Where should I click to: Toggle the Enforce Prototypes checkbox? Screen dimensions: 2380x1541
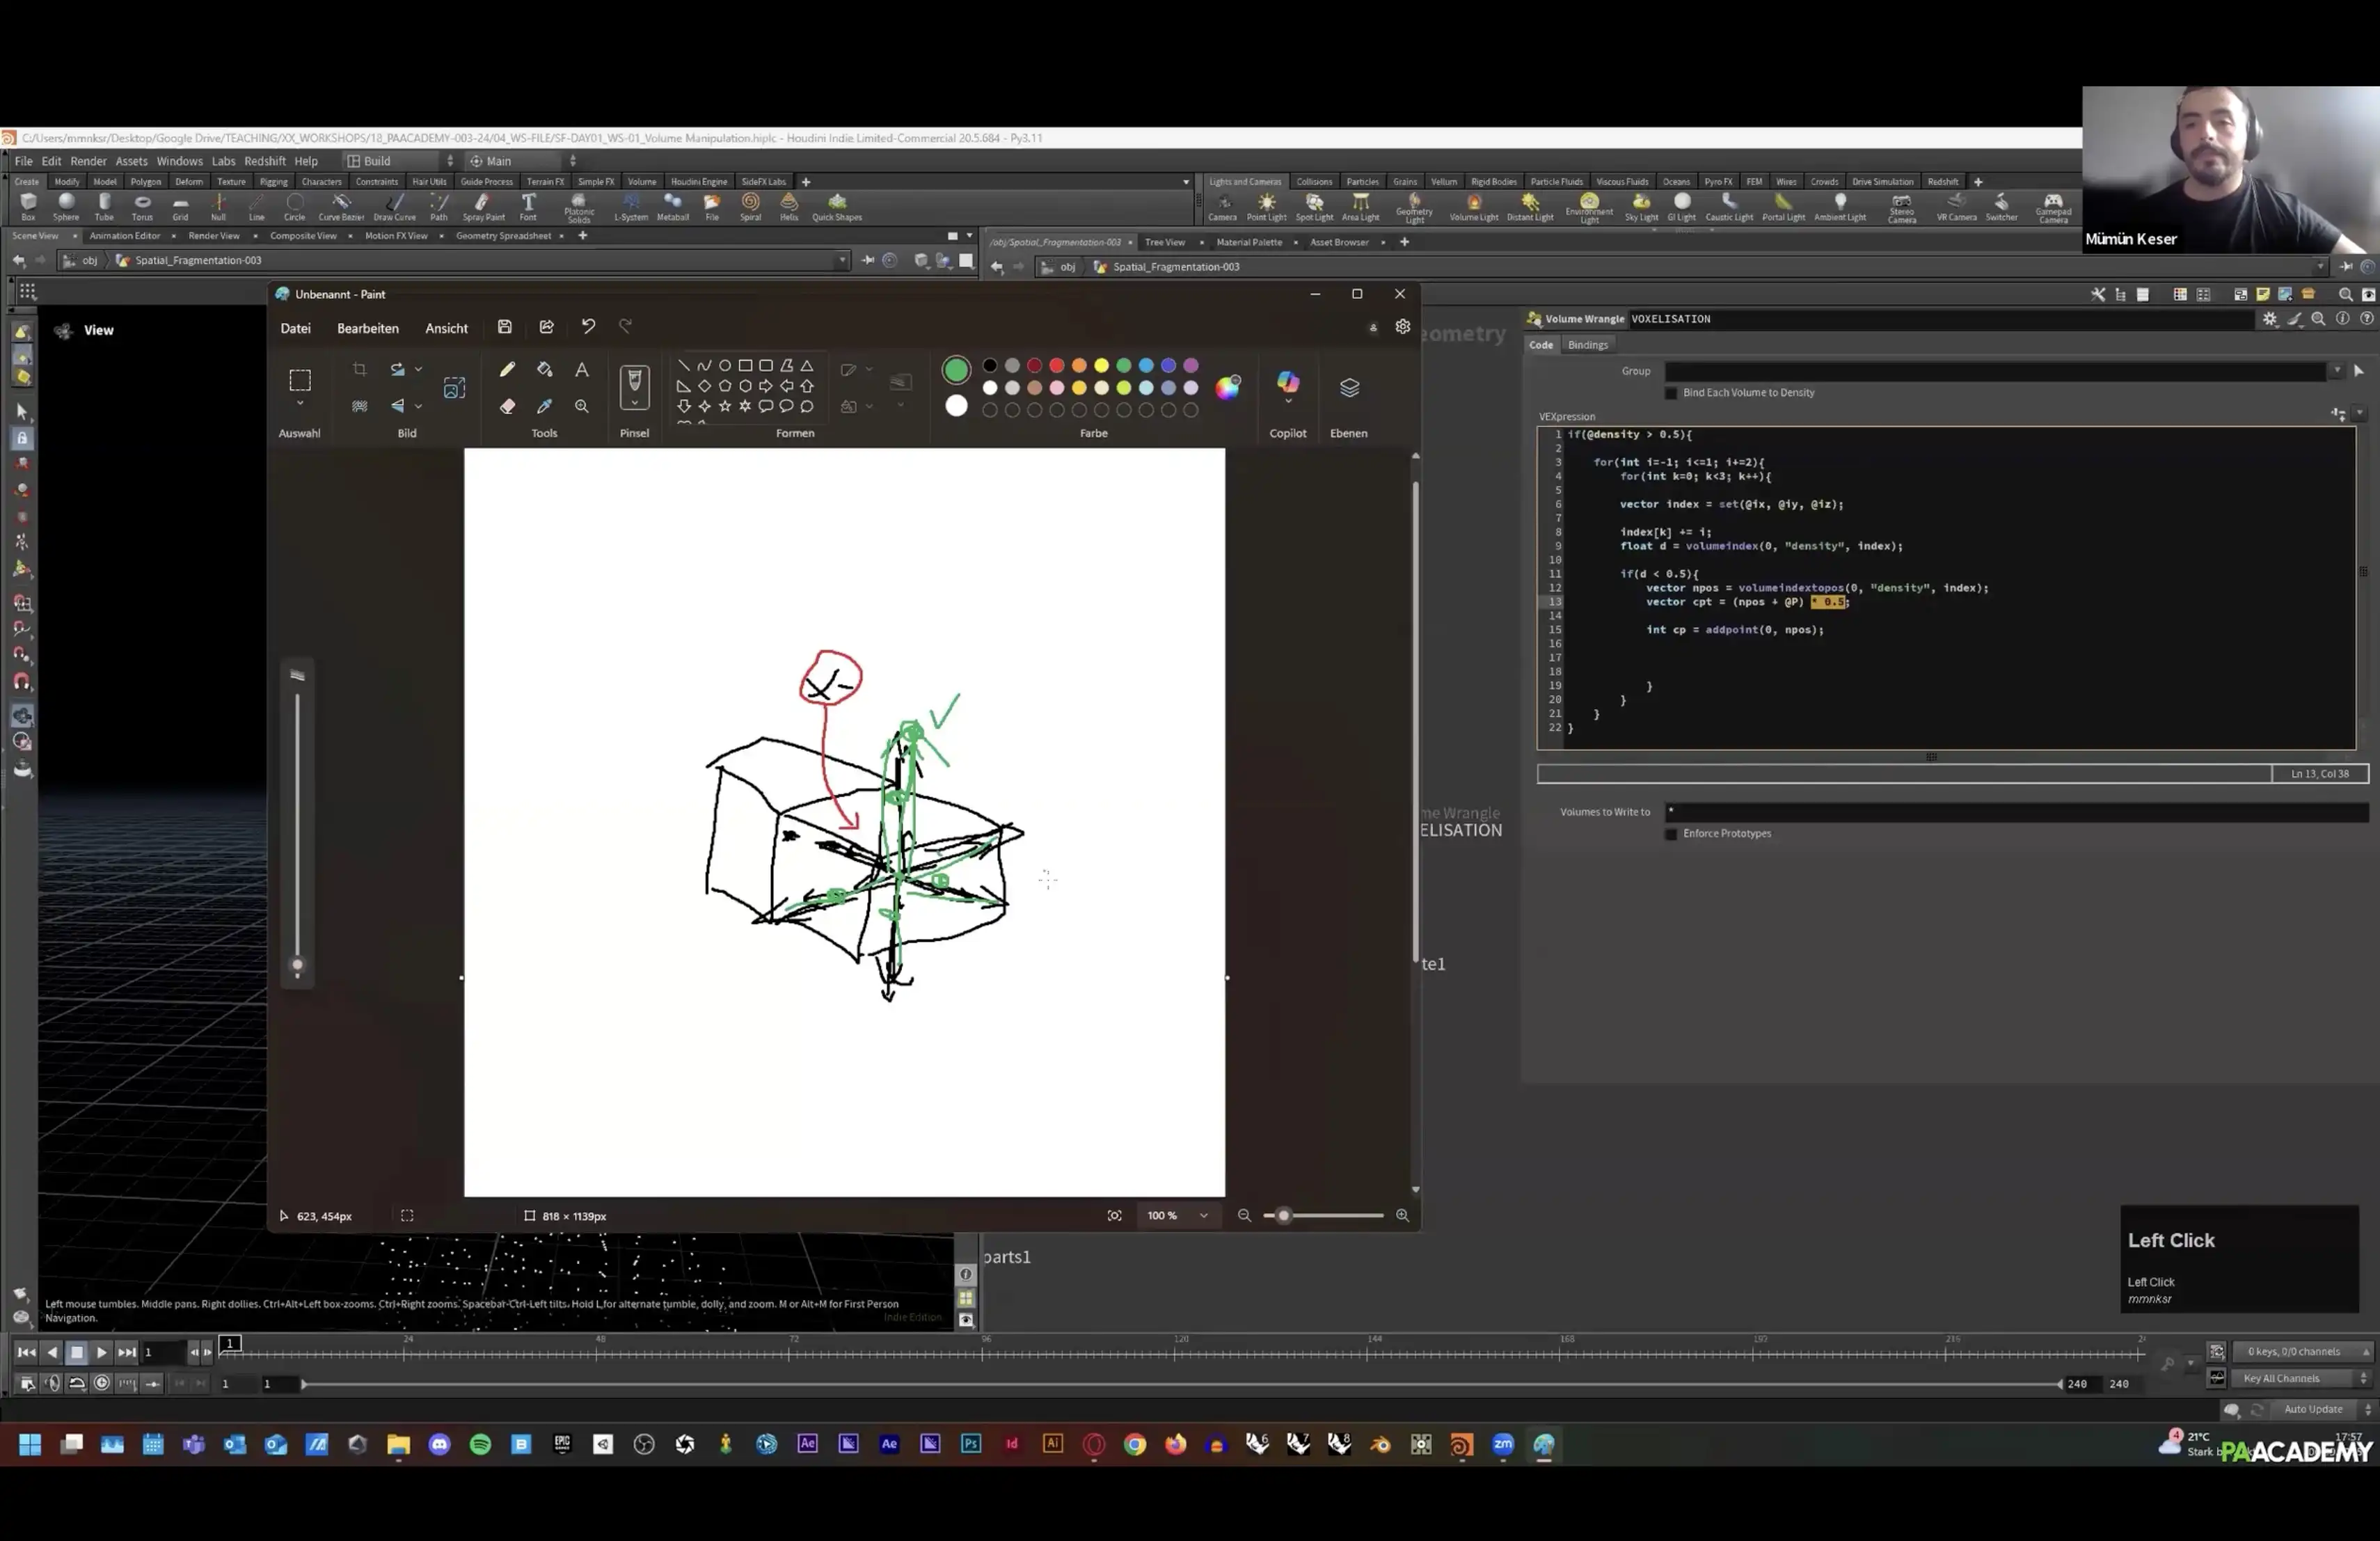[1671, 834]
